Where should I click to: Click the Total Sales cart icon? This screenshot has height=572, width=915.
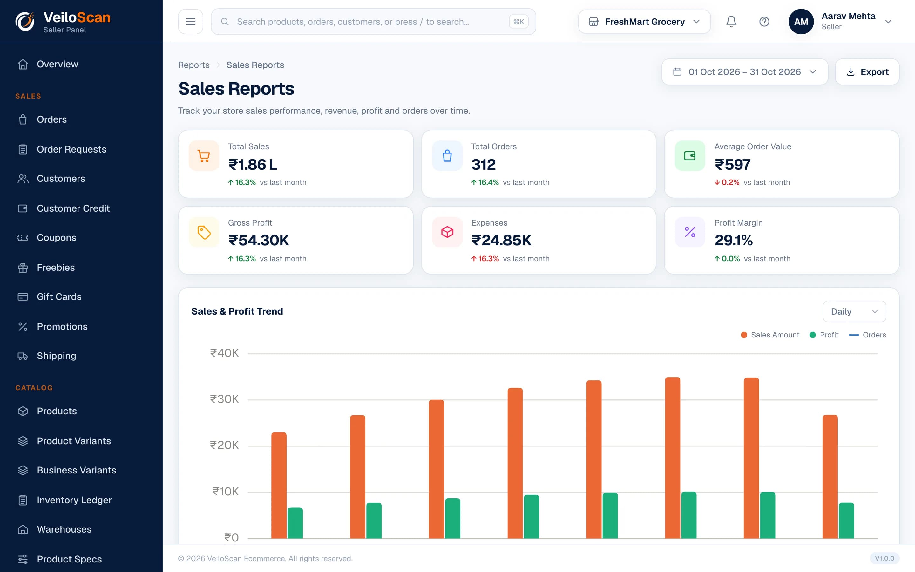[204, 156]
